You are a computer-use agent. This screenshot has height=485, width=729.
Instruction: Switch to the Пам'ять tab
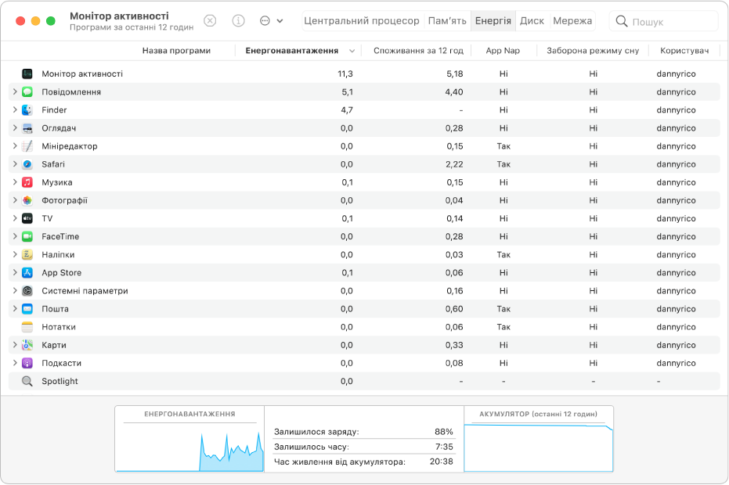click(x=447, y=21)
